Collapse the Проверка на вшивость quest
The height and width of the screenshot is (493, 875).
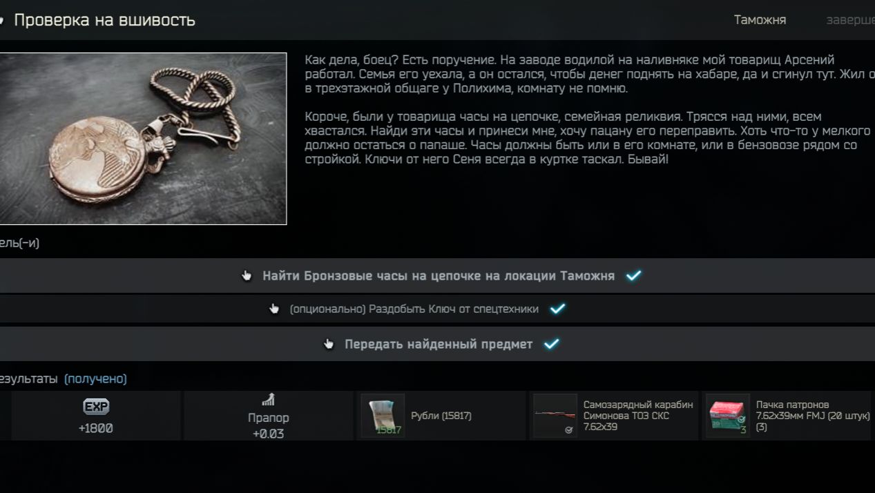point(2,21)
